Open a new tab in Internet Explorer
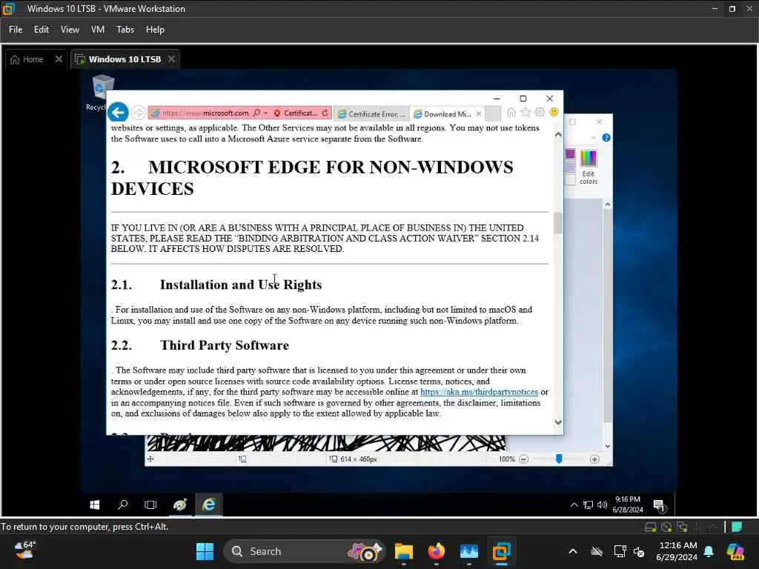 (x=492, y=114)
